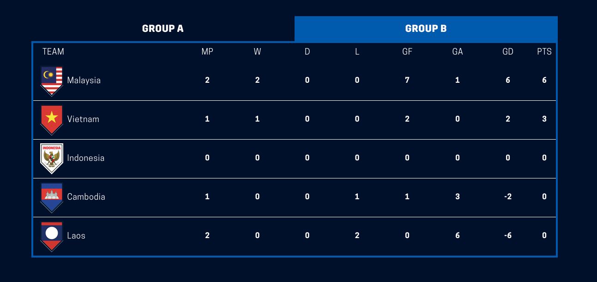Image resolution: width=597 pixels, height=282 pixels.
Task: Open the Indonesia team name link
Action: (x=86, y=158)
